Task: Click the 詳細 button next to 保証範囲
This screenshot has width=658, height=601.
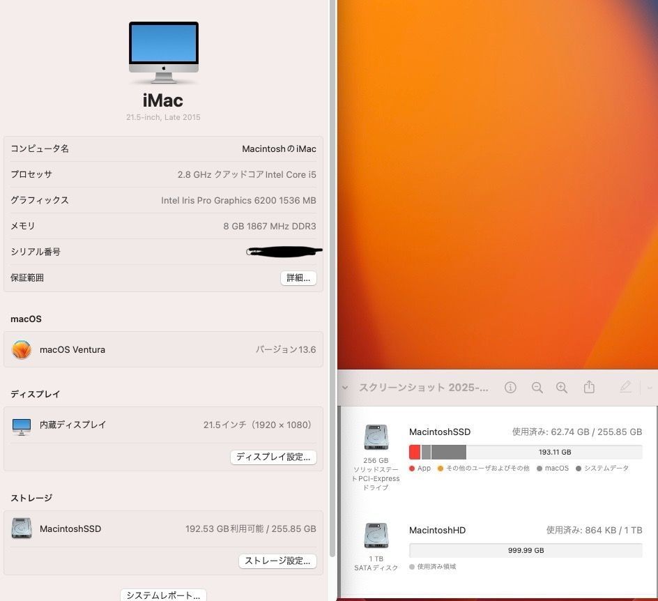Action: 298,277
